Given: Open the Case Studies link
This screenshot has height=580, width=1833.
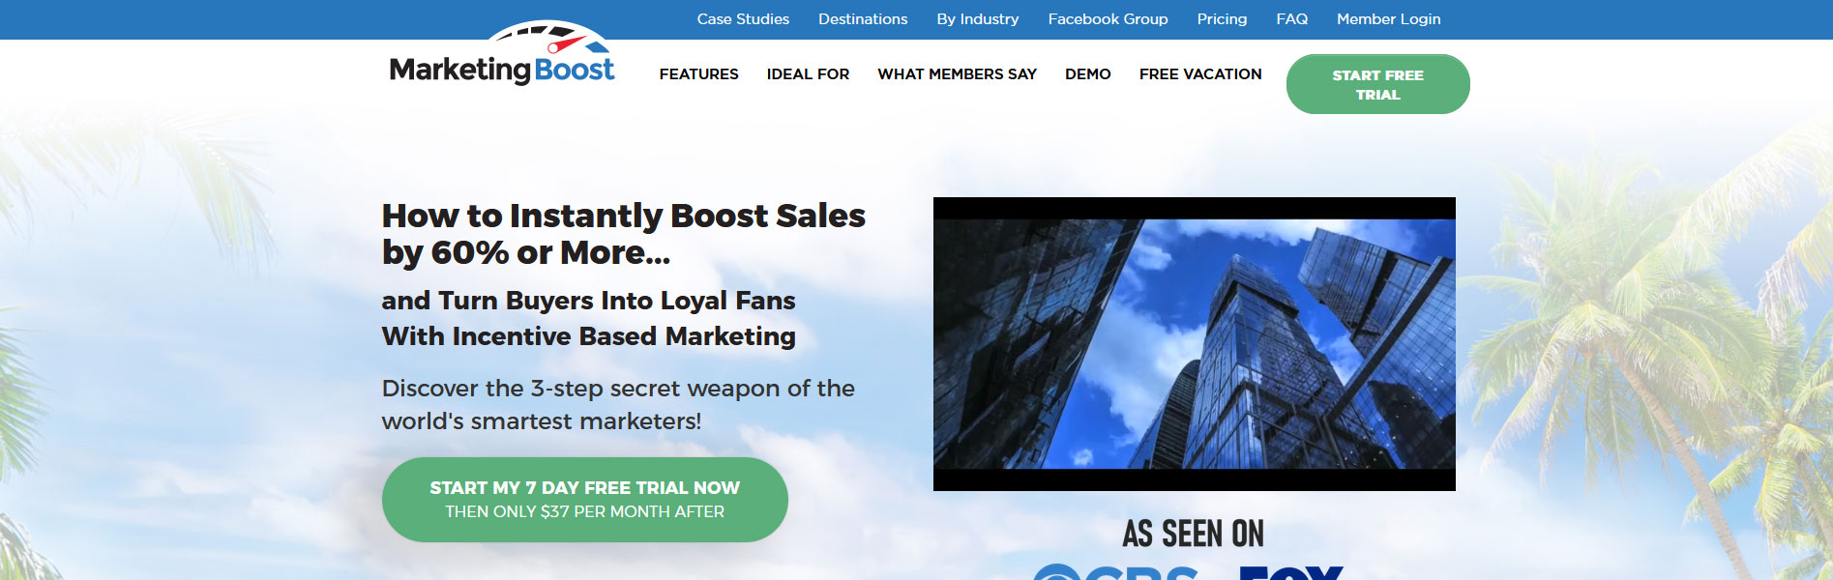Looking at the screenshot, I should click(x=743, y=19).
